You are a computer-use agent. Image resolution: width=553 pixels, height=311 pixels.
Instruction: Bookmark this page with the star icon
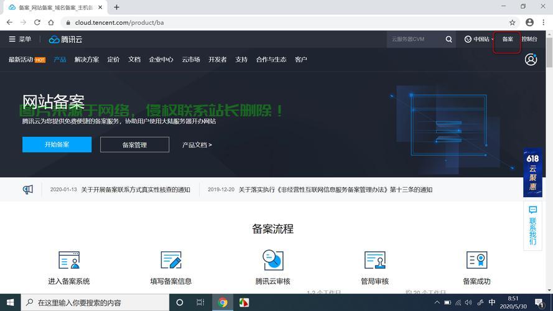512,22
